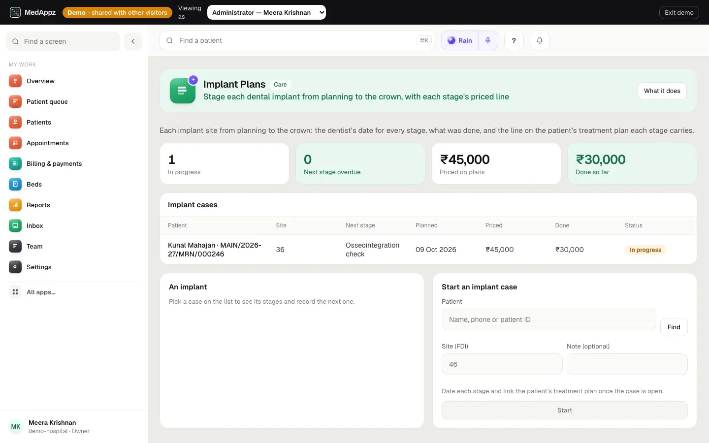Focus the Find a patient search bar
Image resolution: width=709 pixels, height=443 pixels.
point(297,40)
